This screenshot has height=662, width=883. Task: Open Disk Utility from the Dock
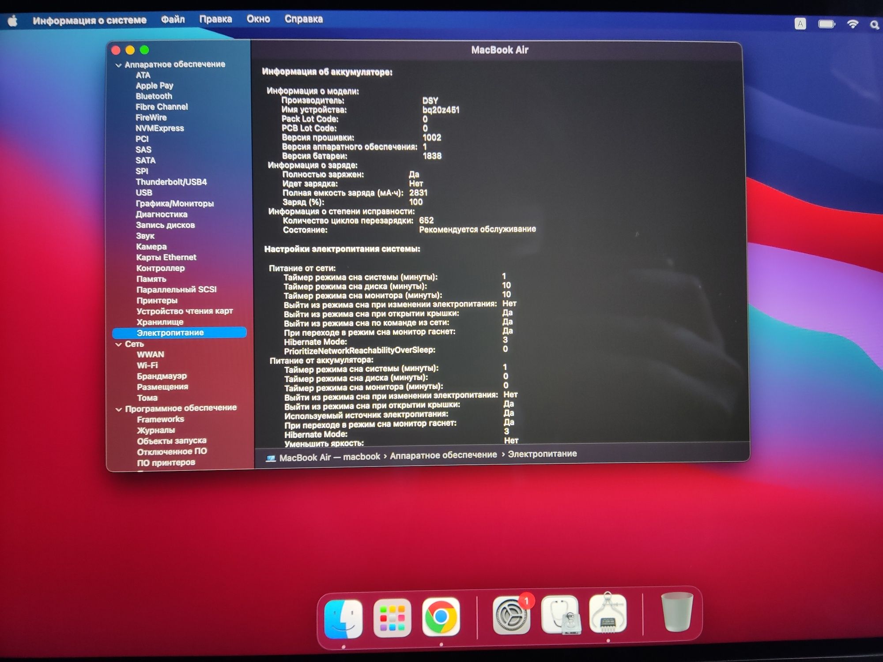coord(561,614)
